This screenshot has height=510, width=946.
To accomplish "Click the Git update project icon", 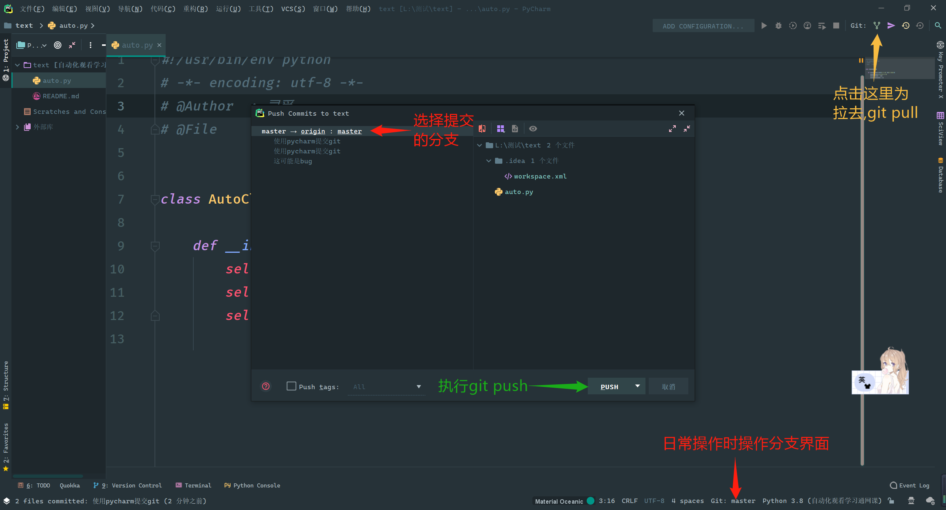I will coord(877,25).
